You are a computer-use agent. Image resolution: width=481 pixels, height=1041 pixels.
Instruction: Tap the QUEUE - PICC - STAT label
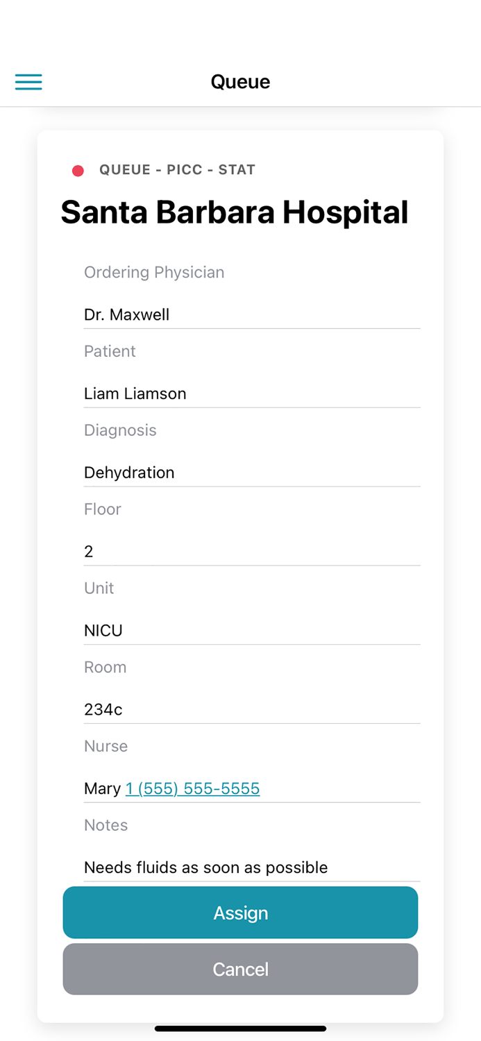(x=177, y=170)
